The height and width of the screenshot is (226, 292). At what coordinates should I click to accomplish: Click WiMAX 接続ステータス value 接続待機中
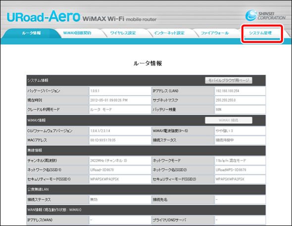pos(225,140)
